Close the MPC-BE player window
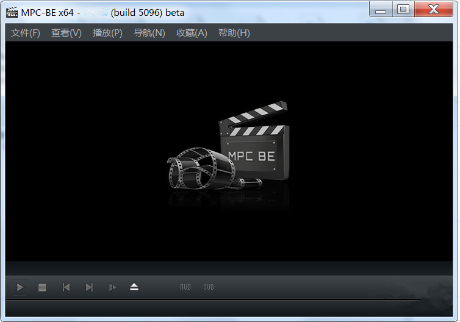 (434, 10)
